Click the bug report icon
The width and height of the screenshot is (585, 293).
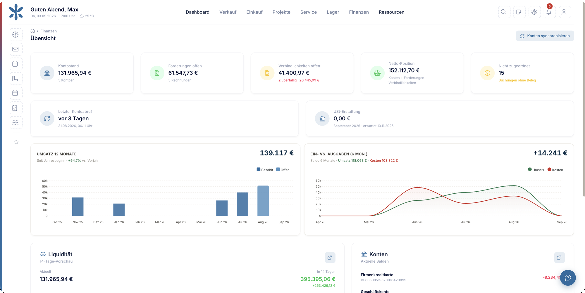(534, 12)
